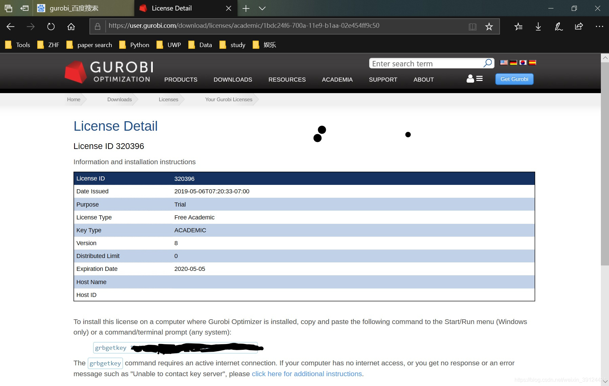609x386 pixels.
Task: Click the browser forward arrow
Action: pos(30,26)
